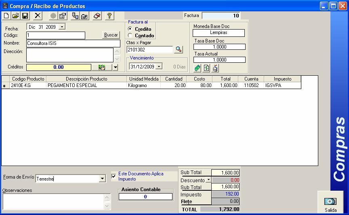Click the folder with card toolbar icon
The height and width of the screenshot is (215, 349).
pos(84,16)
